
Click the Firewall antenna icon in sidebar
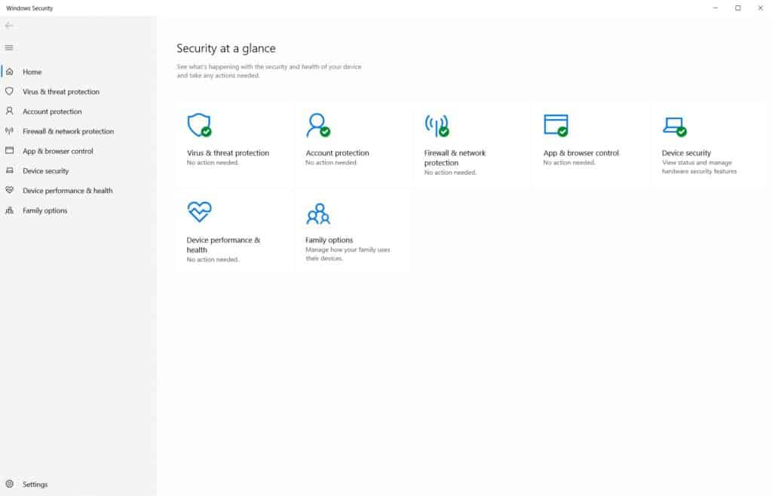pyautogui.click(x=9, y=131)
